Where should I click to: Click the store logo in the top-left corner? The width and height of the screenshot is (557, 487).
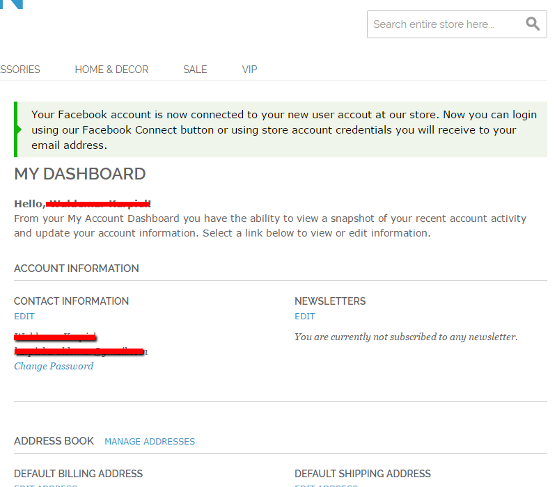click(x=13, y=3)
